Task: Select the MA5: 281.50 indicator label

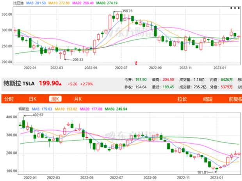Action: tap(36, 3)
